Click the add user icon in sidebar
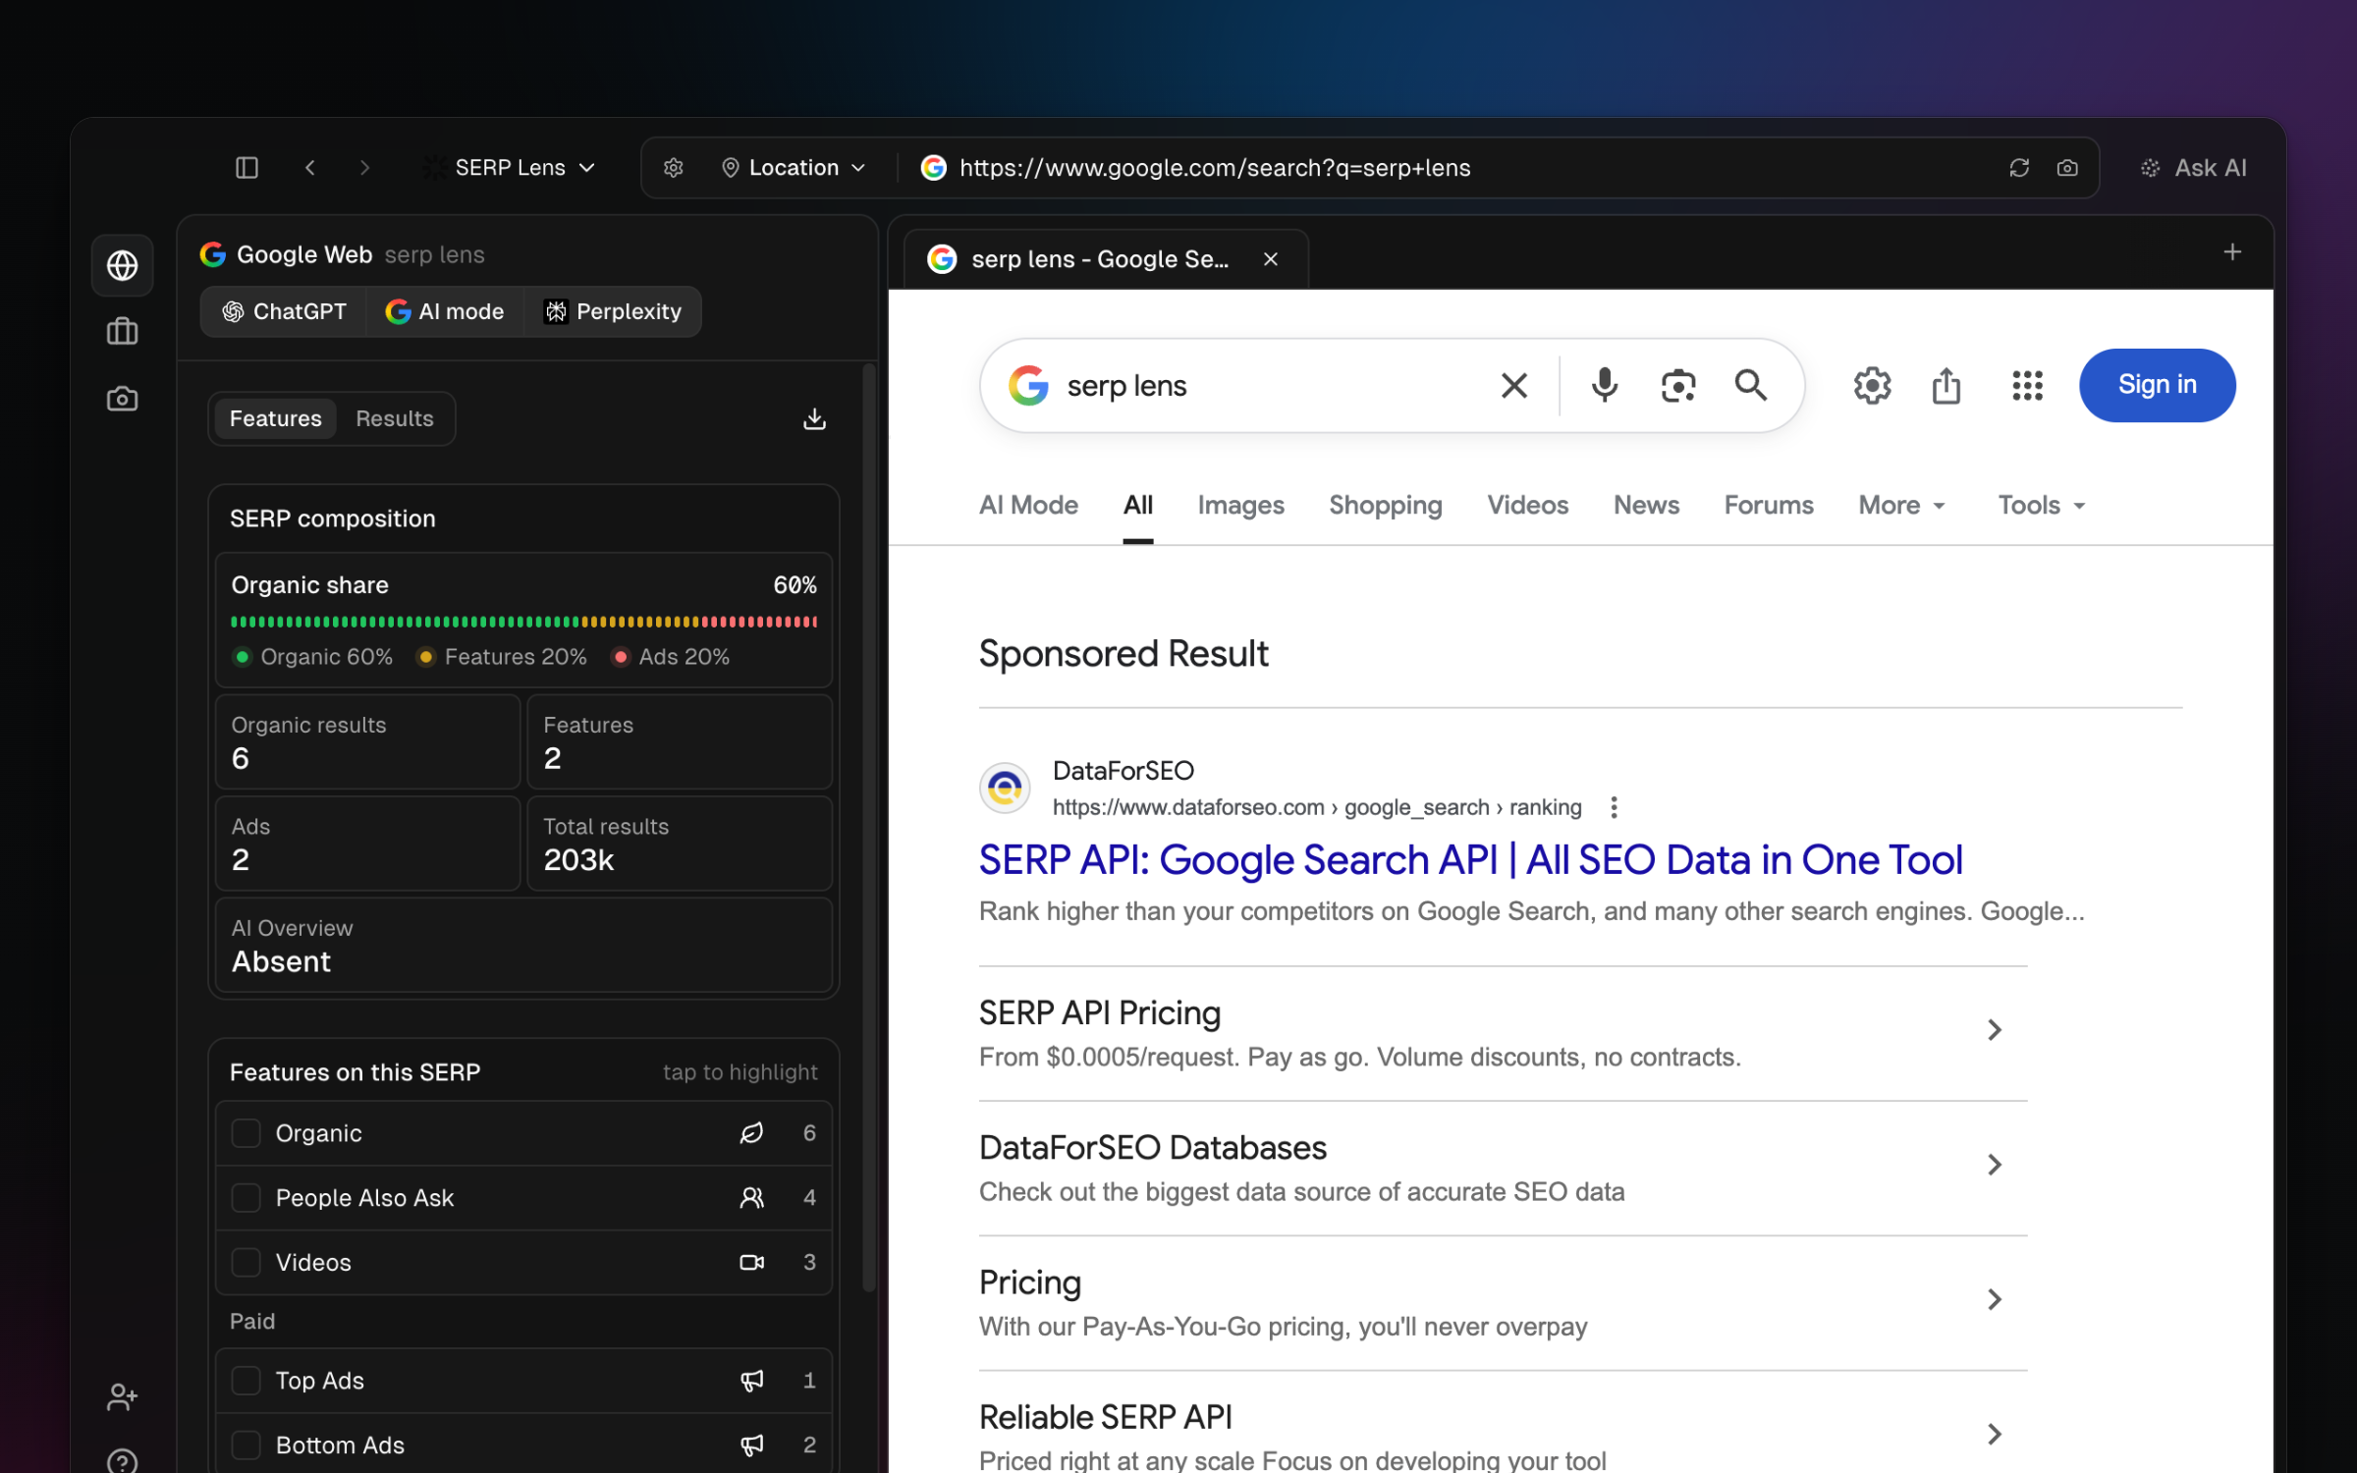Image resolution: width=2357 pixels, height=1473 pixels. point(123,1396)
